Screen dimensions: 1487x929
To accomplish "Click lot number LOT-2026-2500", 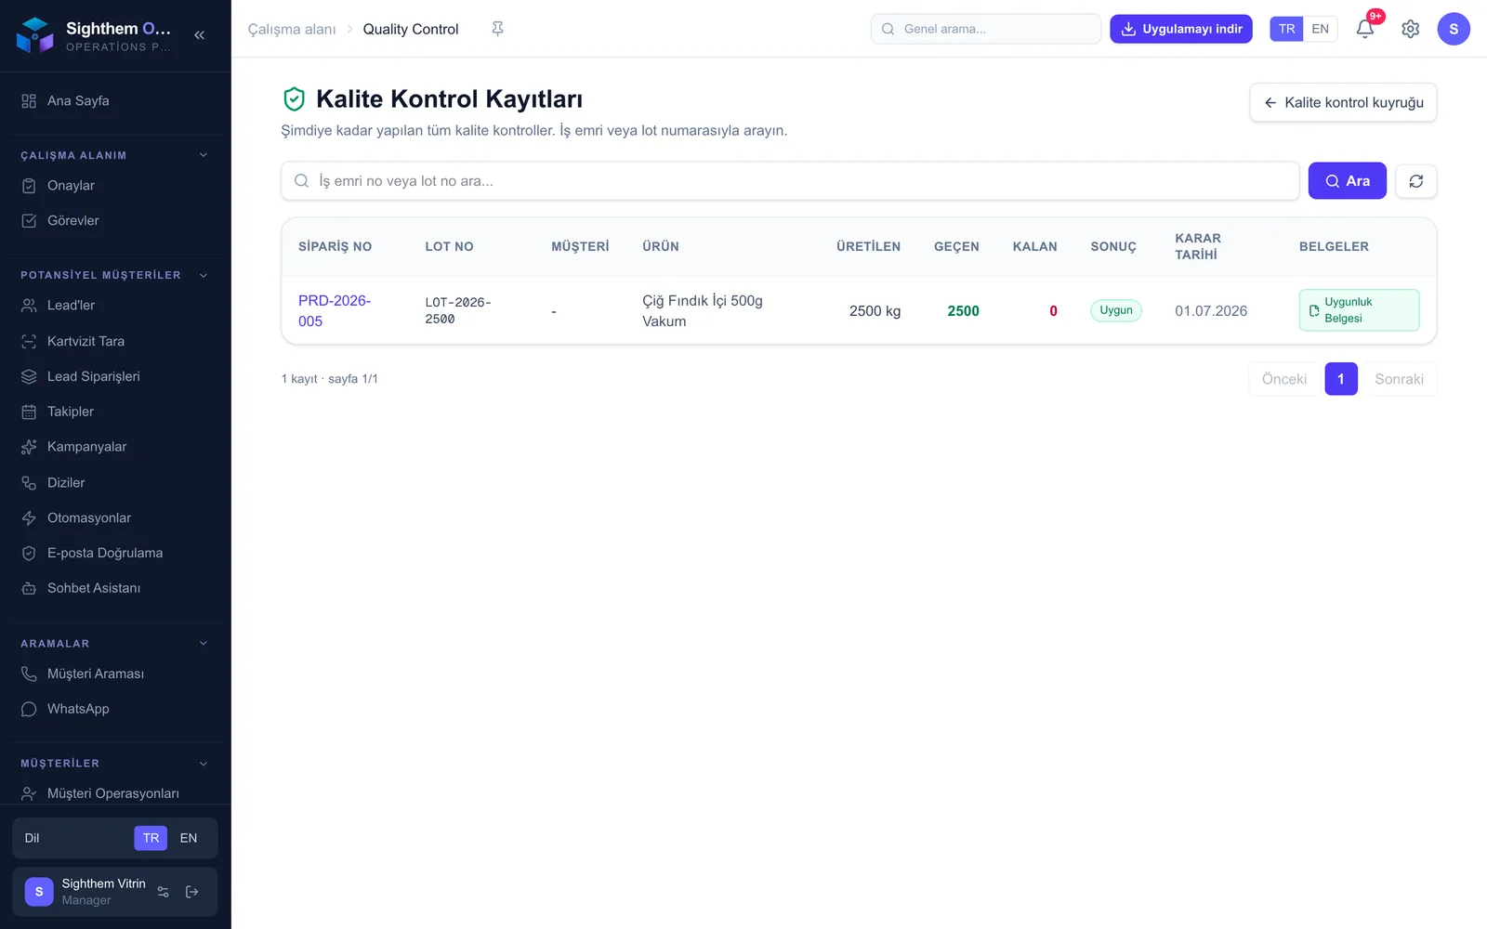I will coord(458,311).
